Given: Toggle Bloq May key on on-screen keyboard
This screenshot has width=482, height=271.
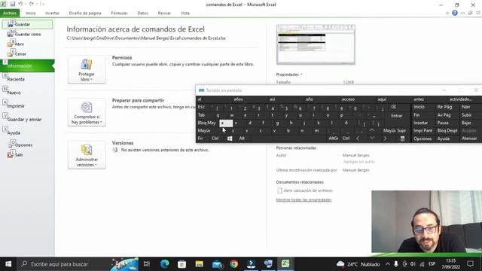Looking at the screenshot, I should [207, 123].
